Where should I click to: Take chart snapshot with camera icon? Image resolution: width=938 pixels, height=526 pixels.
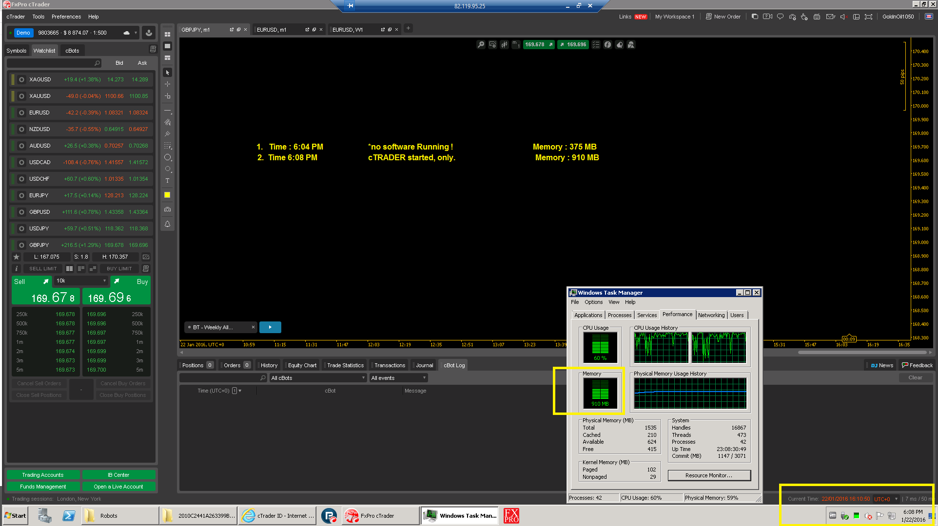(167, 209)
